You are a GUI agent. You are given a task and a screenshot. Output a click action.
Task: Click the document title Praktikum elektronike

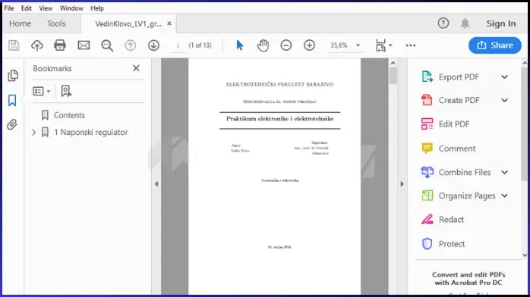point(280,119)
